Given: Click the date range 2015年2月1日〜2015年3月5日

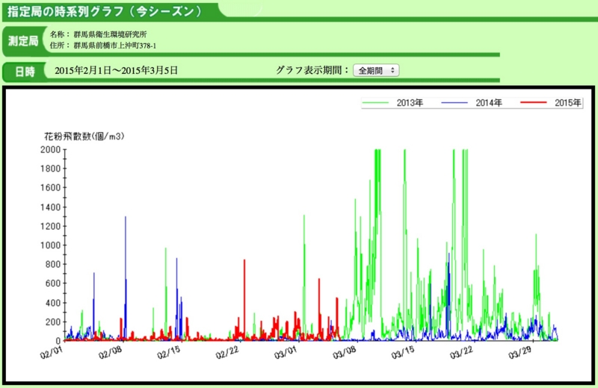Looking at the screenshot, I should 116,70.
